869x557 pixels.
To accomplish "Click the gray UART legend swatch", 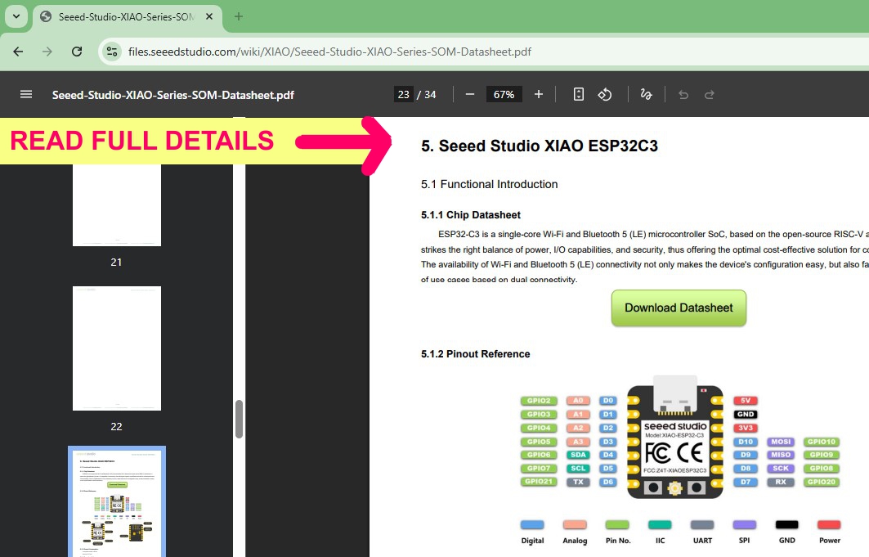I will click(x=702, y=525).
